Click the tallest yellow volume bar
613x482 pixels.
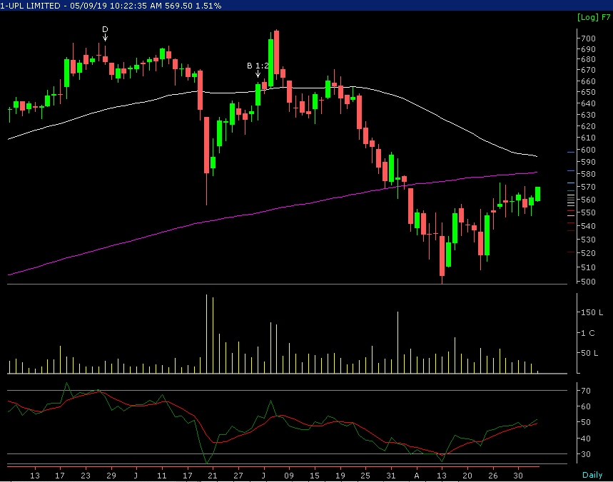(x=206, y=334)
